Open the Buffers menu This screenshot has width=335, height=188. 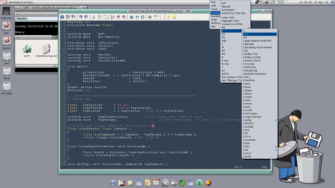(216, 23)
